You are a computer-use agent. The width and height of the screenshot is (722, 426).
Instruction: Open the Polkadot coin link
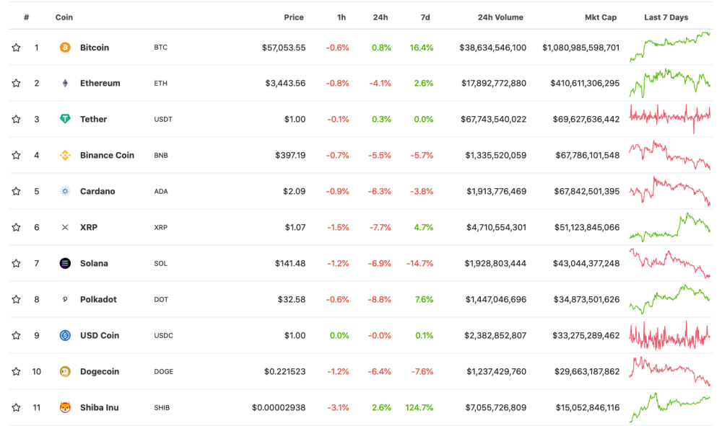coord(98,299)
